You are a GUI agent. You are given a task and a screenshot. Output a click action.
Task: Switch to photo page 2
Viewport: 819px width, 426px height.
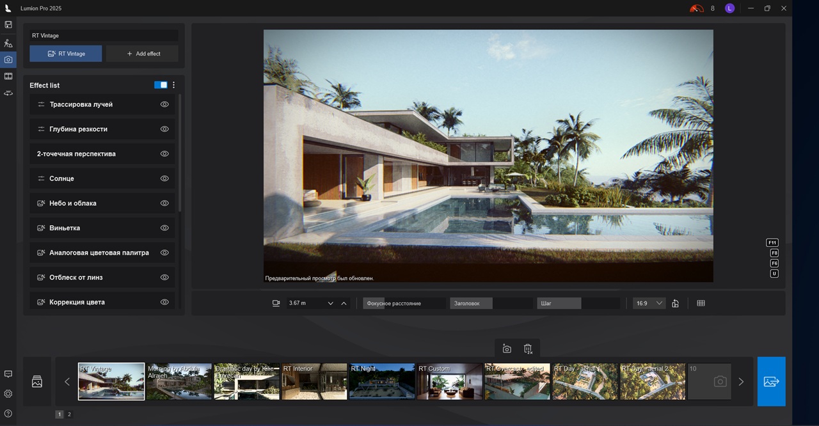[x=69, y=414]
